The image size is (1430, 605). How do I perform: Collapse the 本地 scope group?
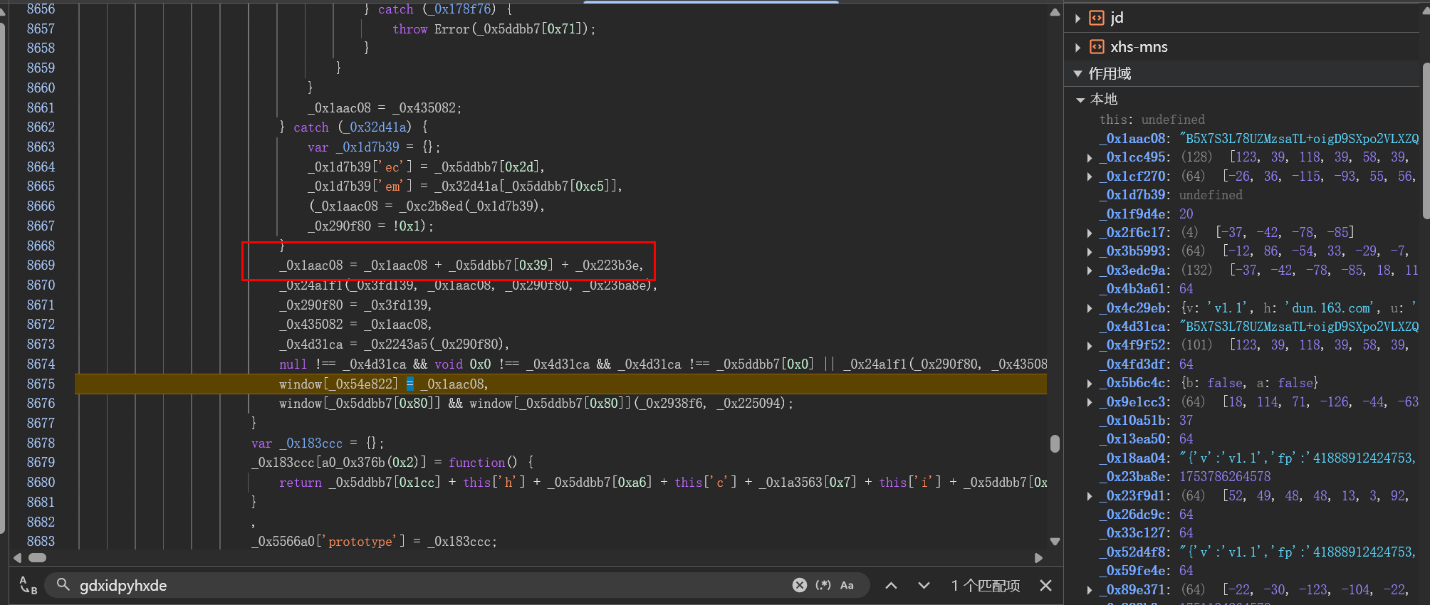pyautogui.click(x=1080, y=100)
